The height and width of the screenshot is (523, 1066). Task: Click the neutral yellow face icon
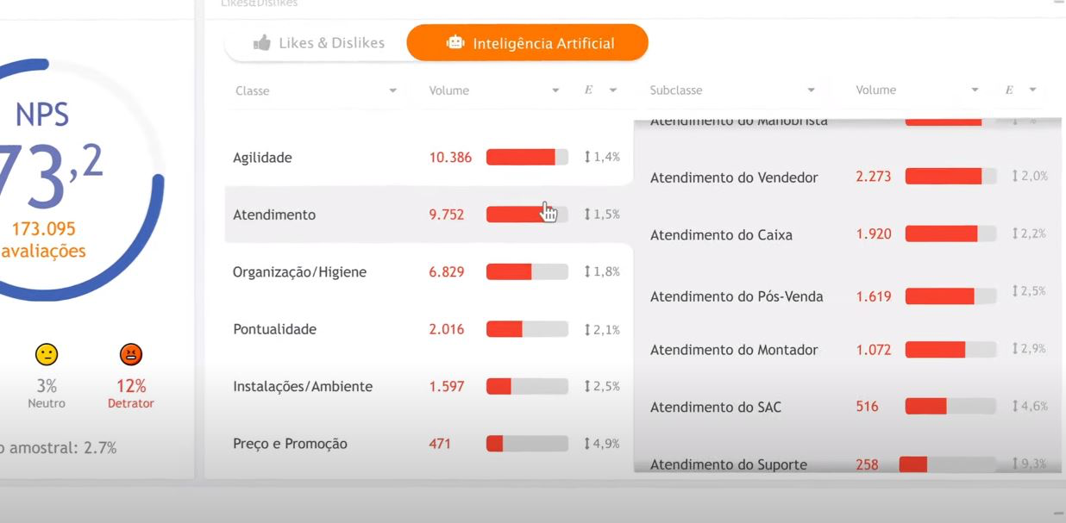pos(46,354)
